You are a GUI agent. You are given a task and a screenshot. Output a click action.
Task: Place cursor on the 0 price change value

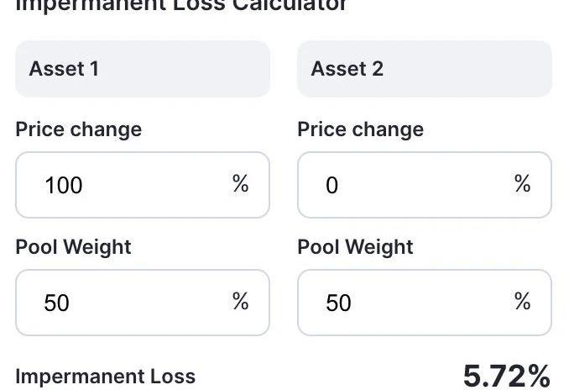coord(332,185)
